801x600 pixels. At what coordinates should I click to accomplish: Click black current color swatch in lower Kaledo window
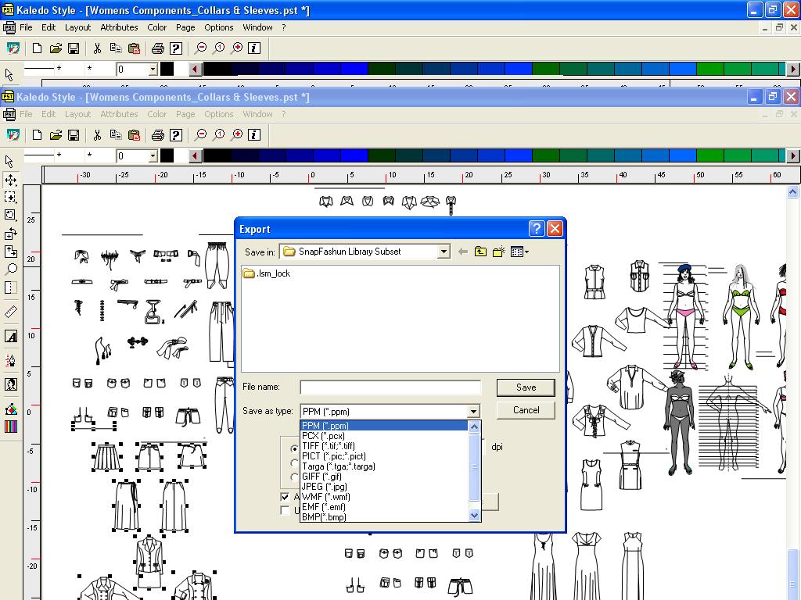point(167,156)
